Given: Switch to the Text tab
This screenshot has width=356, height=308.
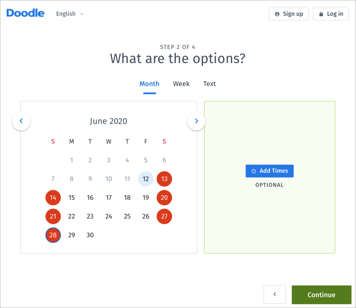Looking at the screenshot, I should tap(210, 84).
